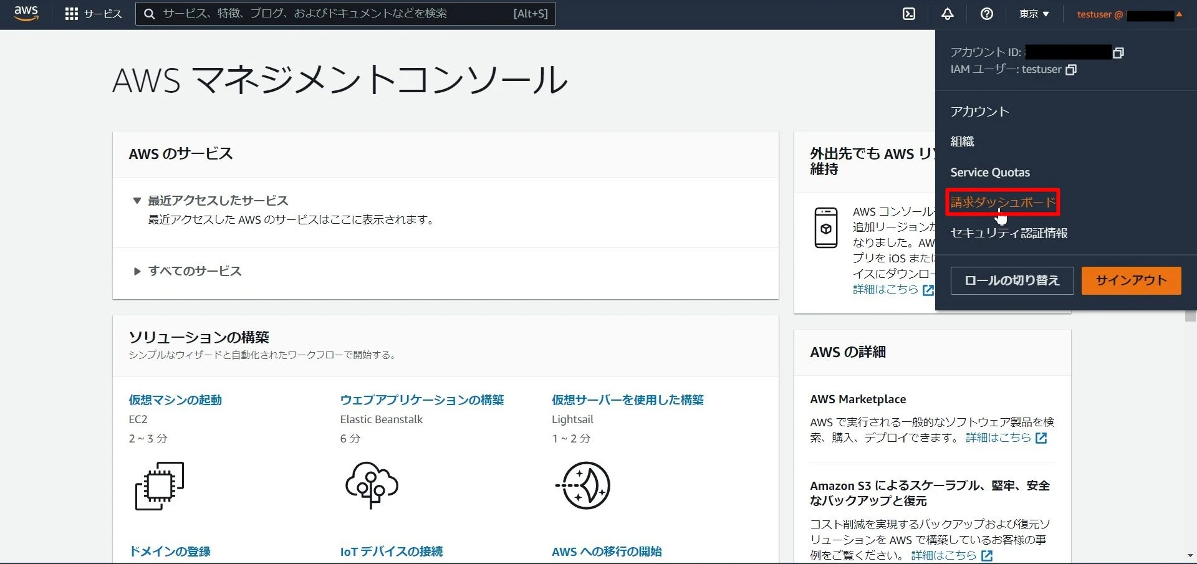Open AWS への移行の開始 link
1197x564 pixels.
(607, 552)
